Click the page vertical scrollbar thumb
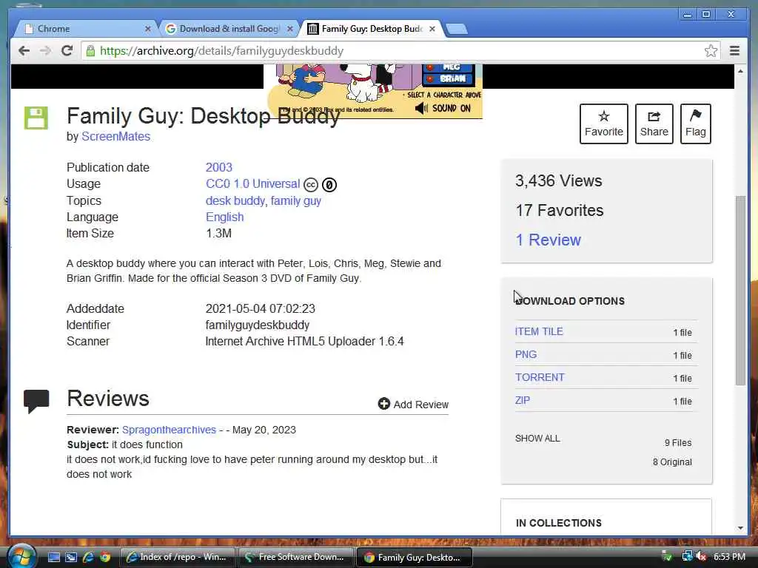The image size is (758, 568). coord(740,290)
